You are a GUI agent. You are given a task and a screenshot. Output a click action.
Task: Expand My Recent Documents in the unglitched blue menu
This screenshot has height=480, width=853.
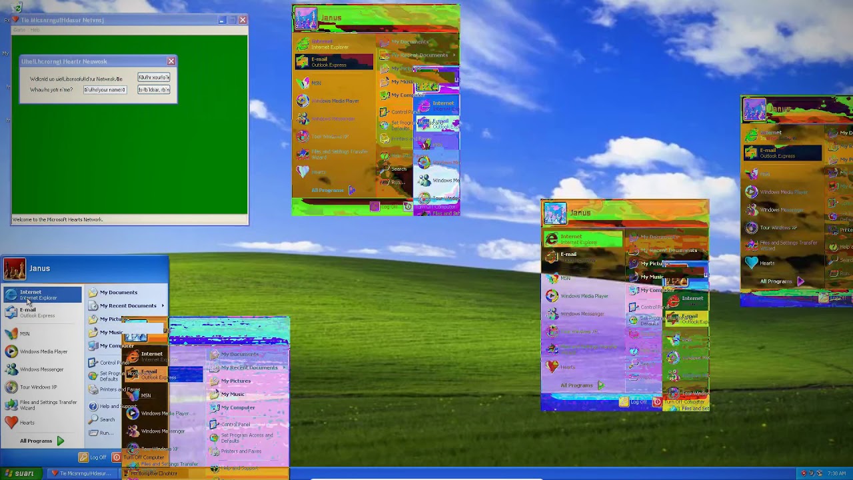pyautogui.click(x=126, y=305)
